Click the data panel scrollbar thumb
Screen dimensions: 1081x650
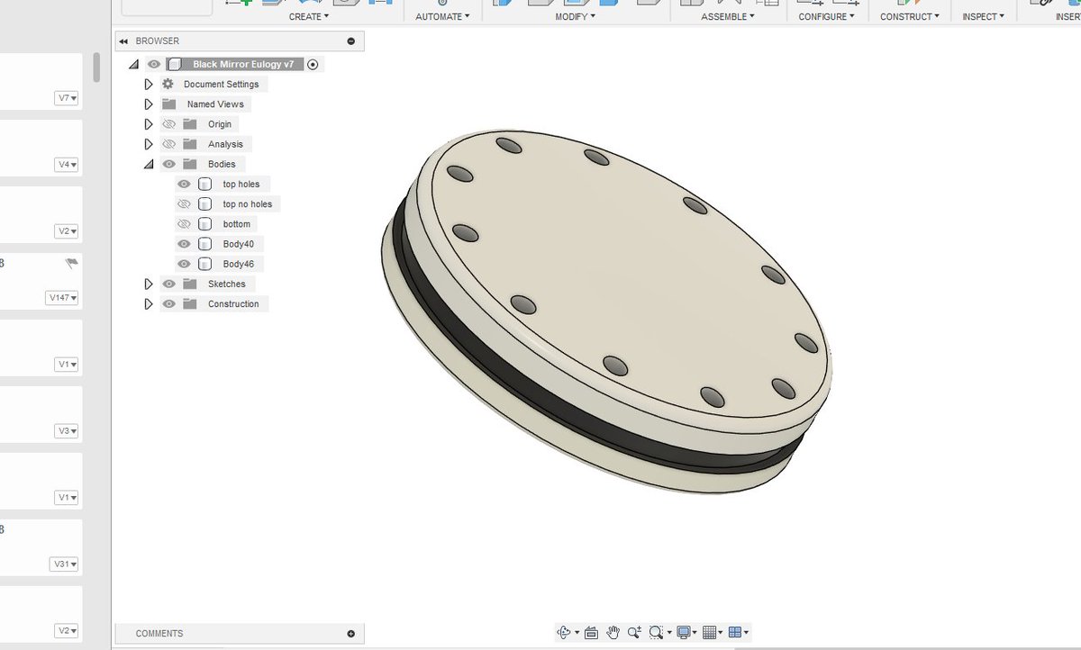tap(96, 68)
